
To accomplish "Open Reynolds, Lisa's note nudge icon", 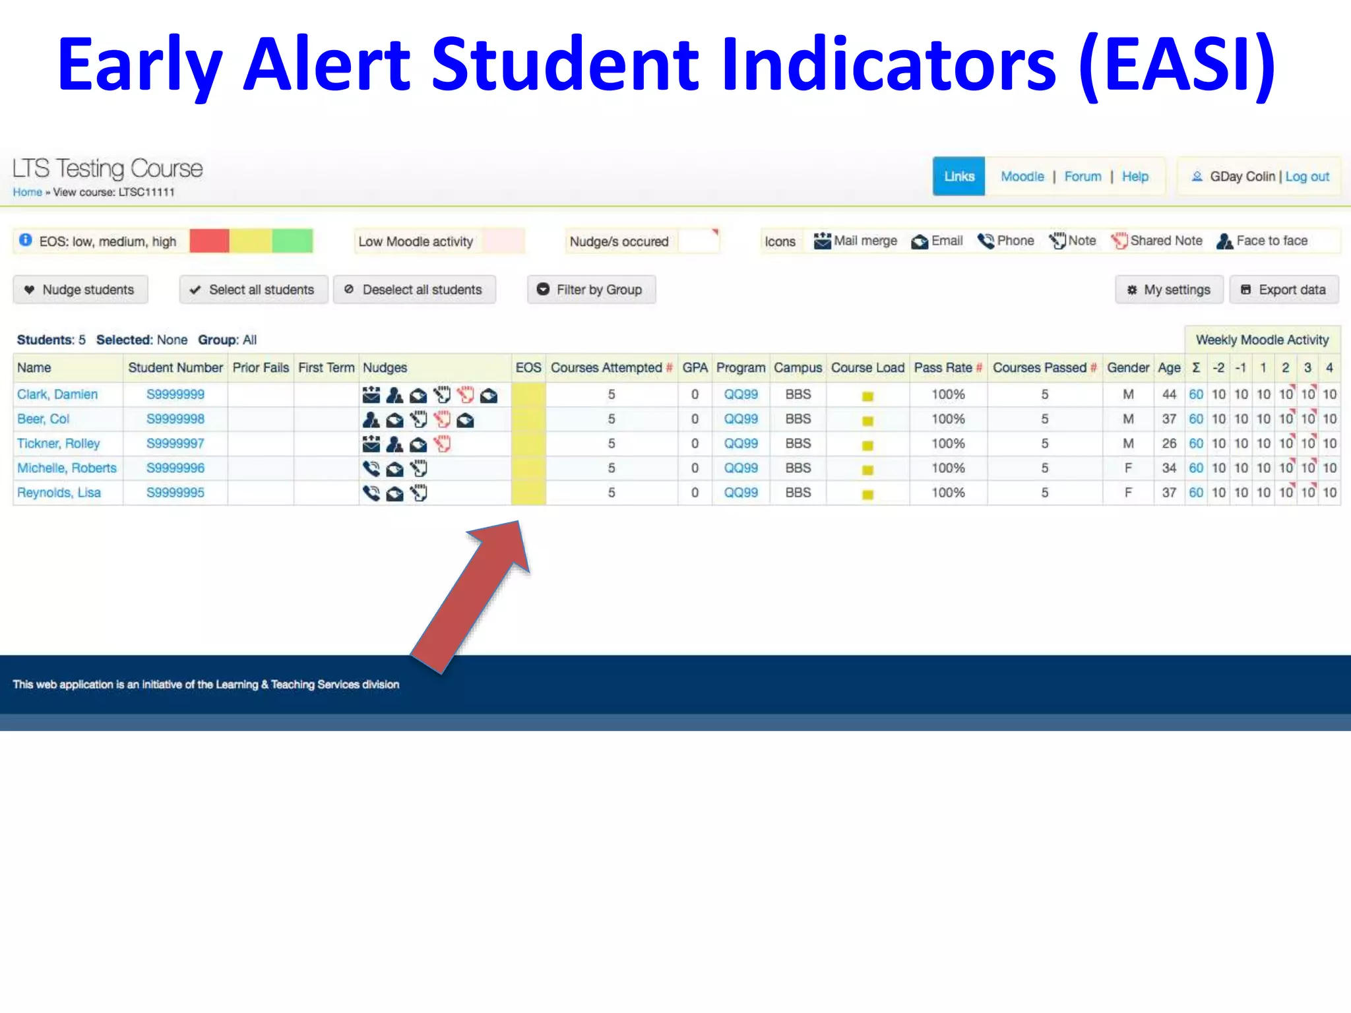I will tap(418, 493).
